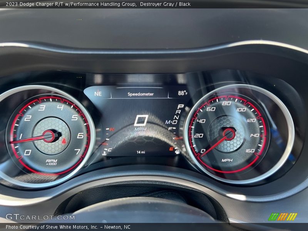Click the R gear indicator

[x=178, y=112]
